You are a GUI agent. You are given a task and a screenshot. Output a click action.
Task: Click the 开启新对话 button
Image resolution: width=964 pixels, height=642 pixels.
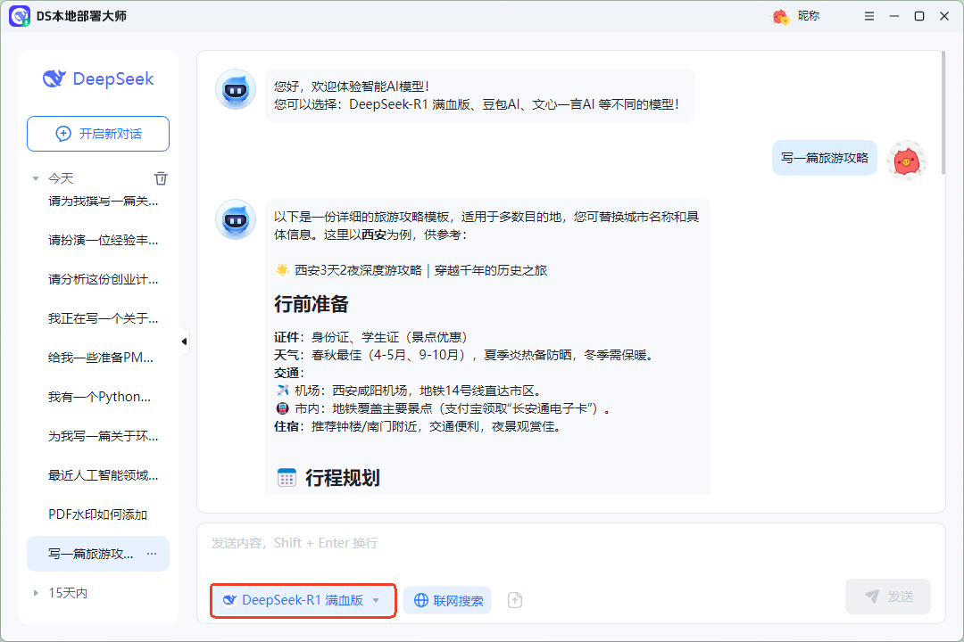click(x=97, y=133)
